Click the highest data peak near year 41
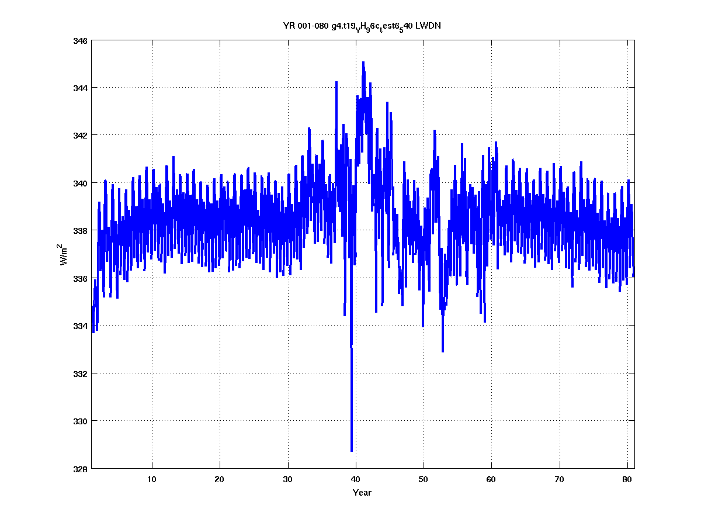The image size is (701, 526). tap(363, 63)
